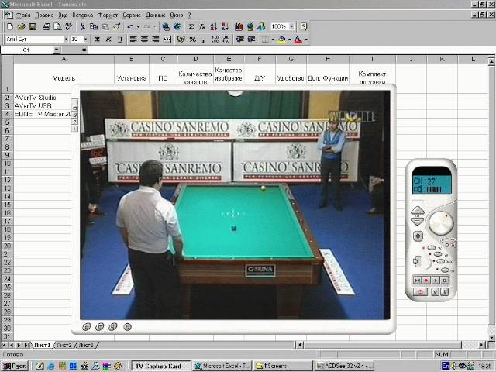This screenshot has width=496, height=372.
Task: Open the Font Color dropdown arrow
Action: [306, 40]
